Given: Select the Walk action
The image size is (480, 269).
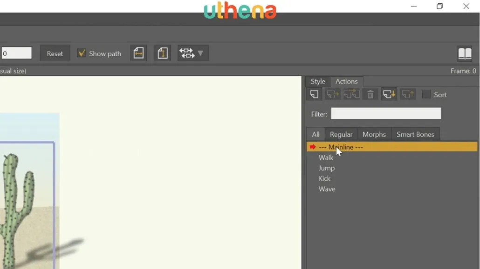Looking at the screenshot, I should pyautogui.click(x=326, y=157).
